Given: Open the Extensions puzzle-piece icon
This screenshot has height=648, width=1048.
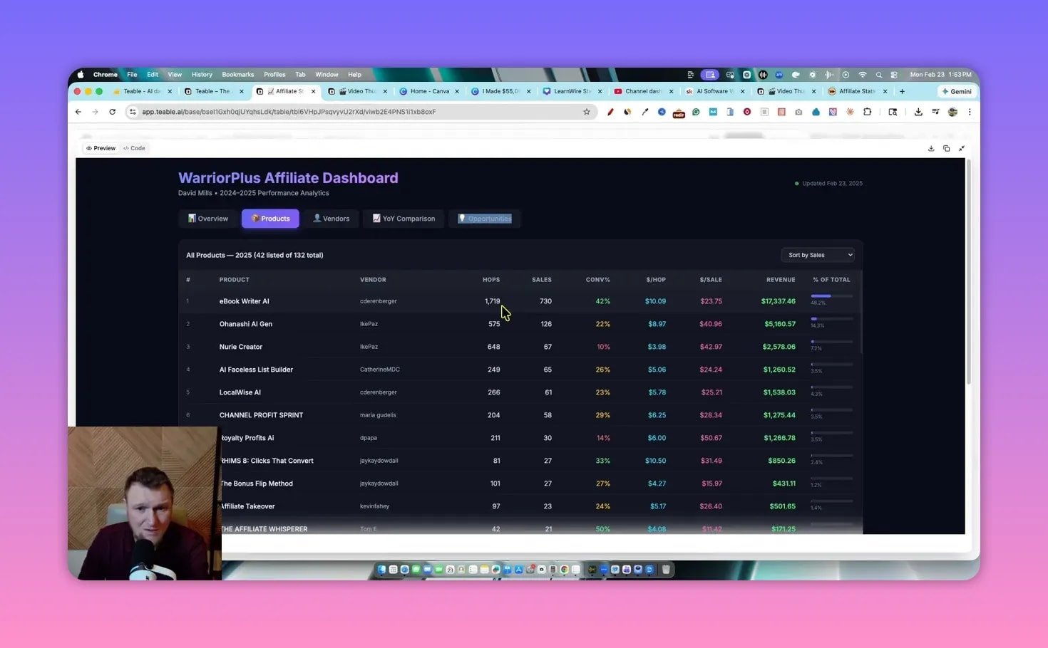Looking at the screenshot, I should (868, 112).
